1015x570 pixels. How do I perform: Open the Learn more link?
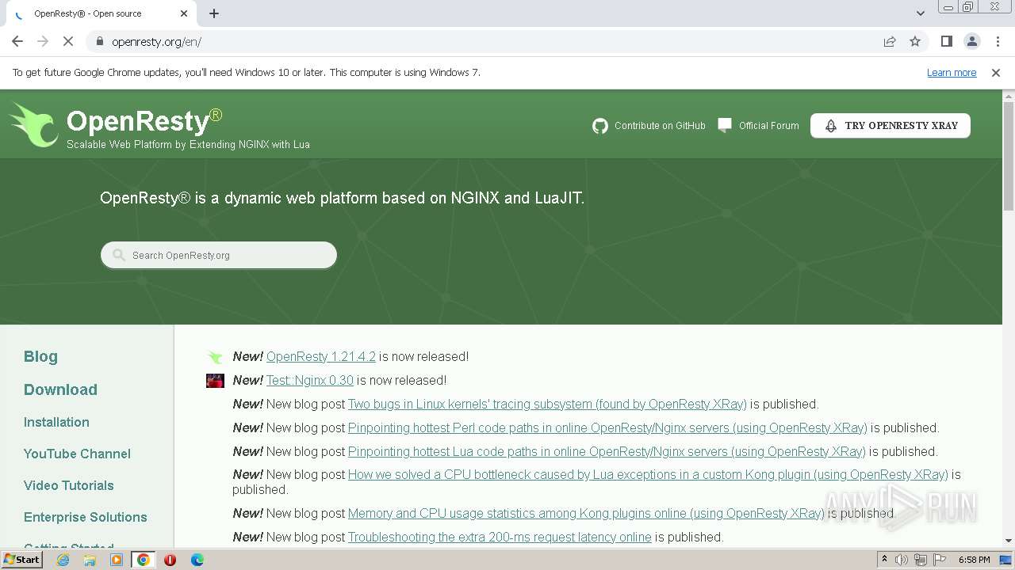pos(952,73)
